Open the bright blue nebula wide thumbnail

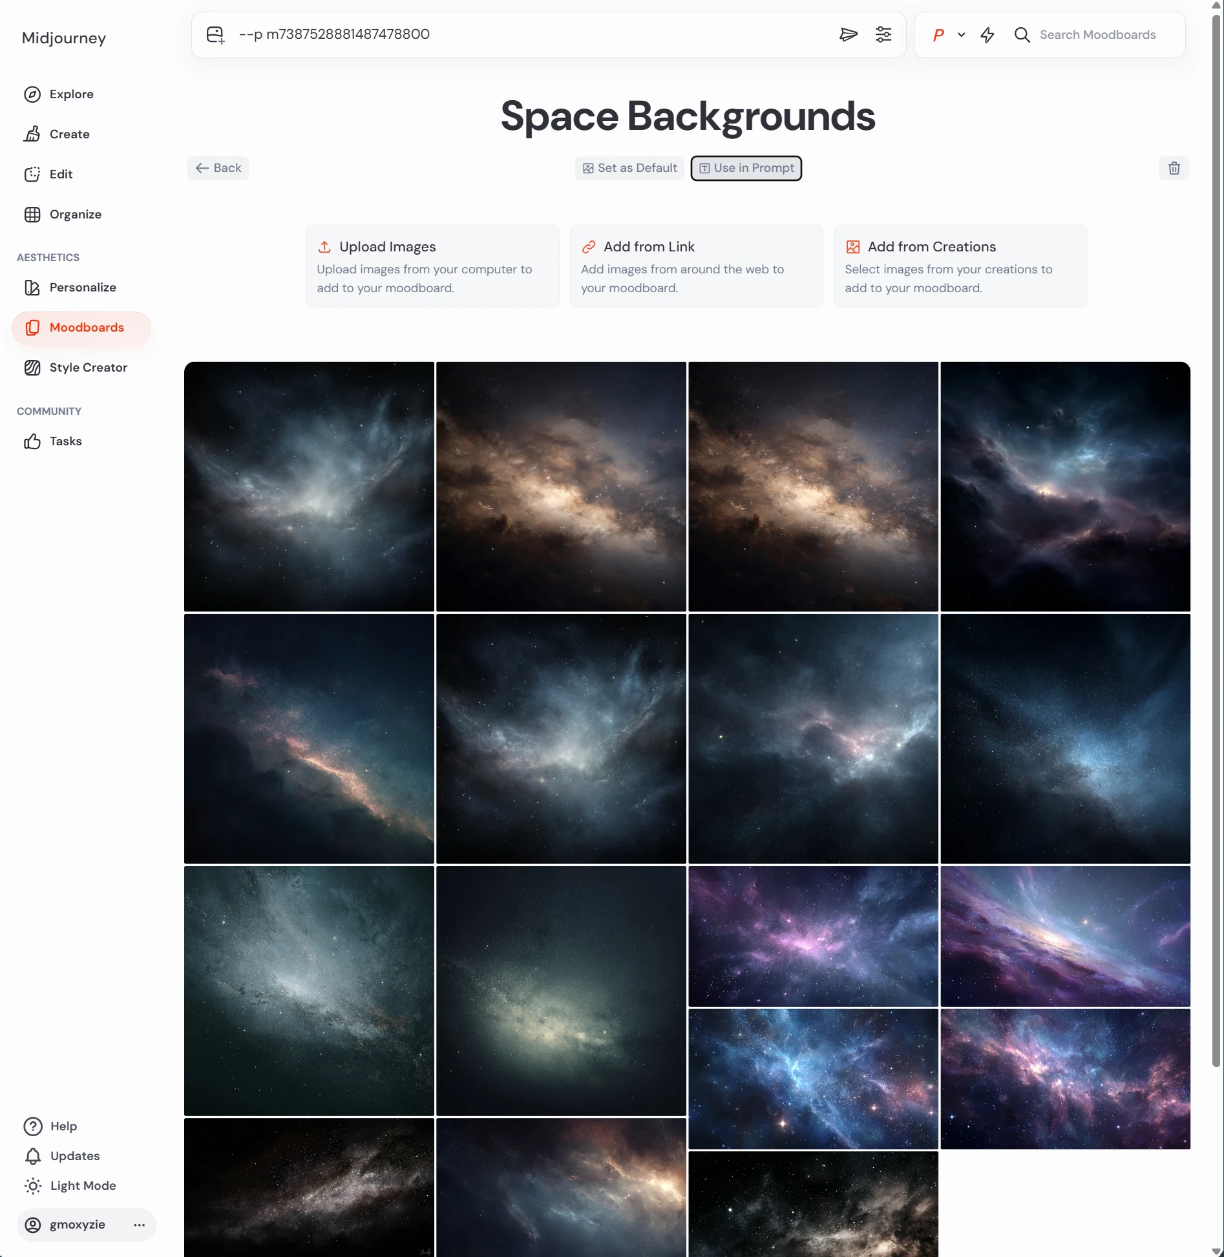pyautogui.click(x=813, y=1079)
